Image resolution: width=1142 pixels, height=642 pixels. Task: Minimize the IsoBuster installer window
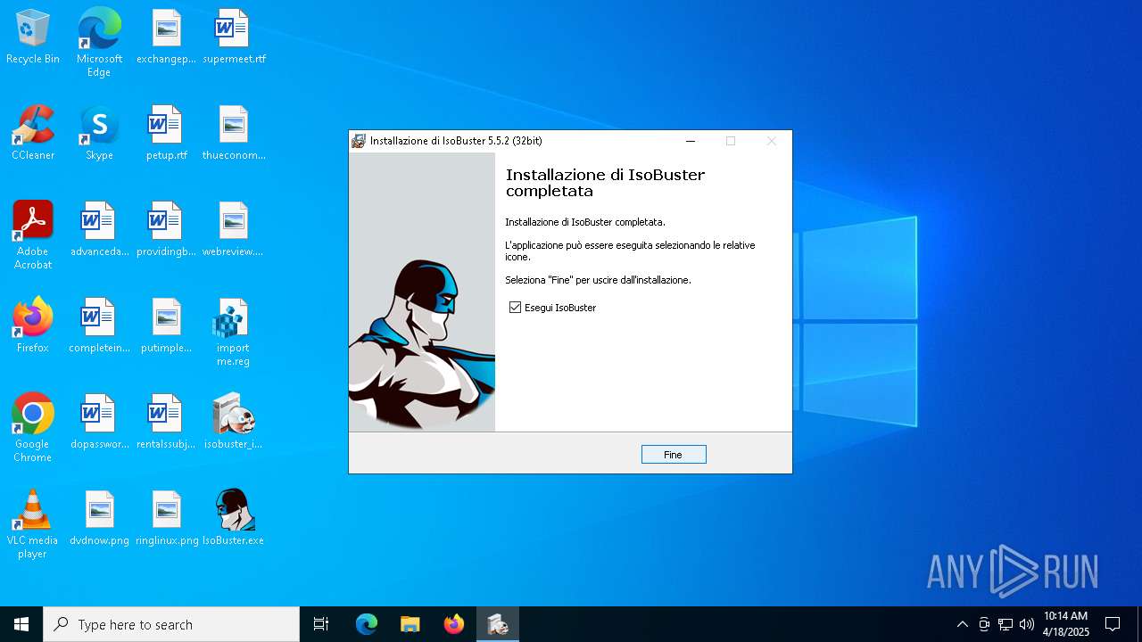pos(690,141)
